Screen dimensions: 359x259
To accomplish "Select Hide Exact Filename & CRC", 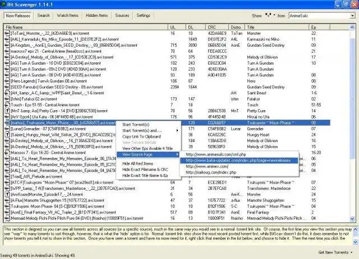I will [148, 170].
